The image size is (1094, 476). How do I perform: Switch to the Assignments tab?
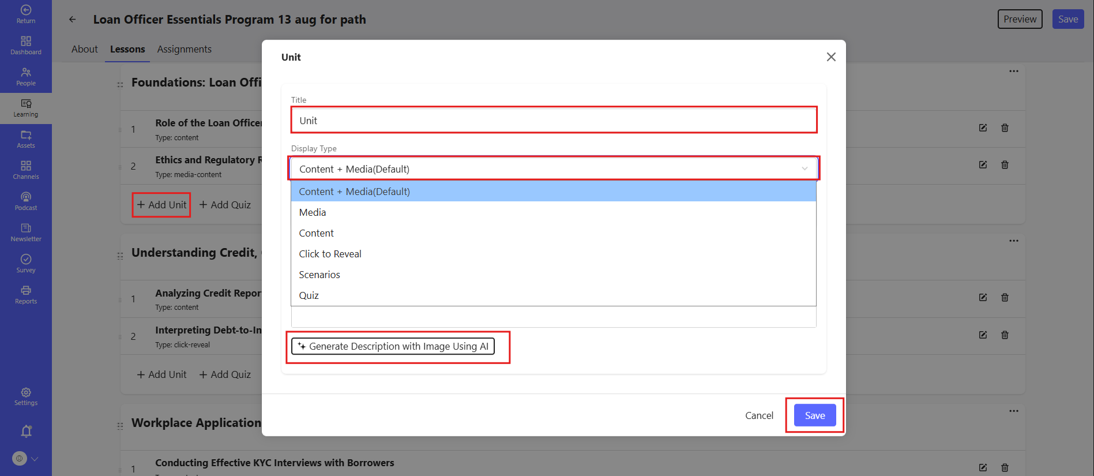coord(185,49)
